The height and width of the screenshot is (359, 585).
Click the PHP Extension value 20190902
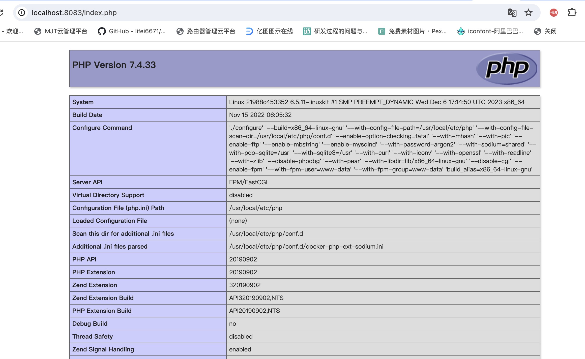243,272
